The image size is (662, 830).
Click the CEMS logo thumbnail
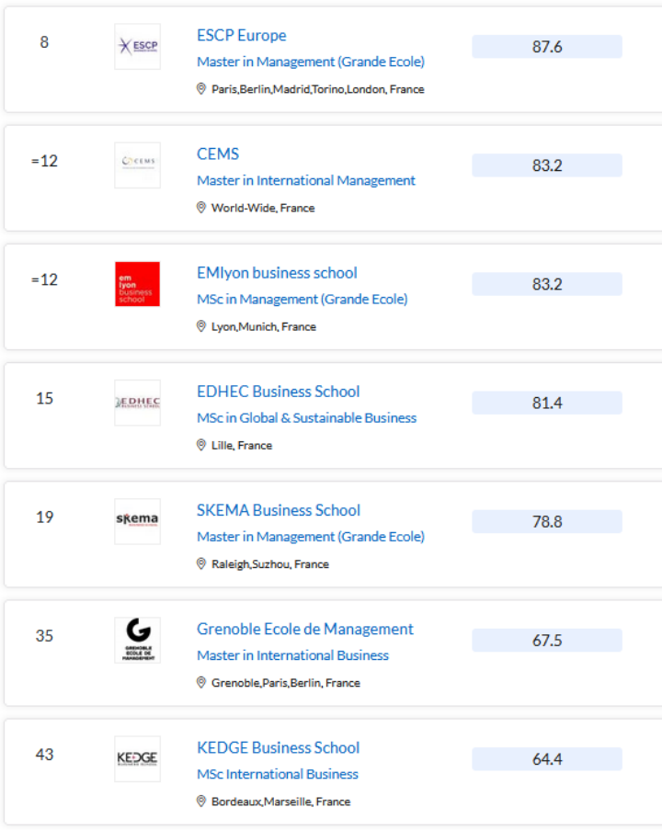(137, 165)
